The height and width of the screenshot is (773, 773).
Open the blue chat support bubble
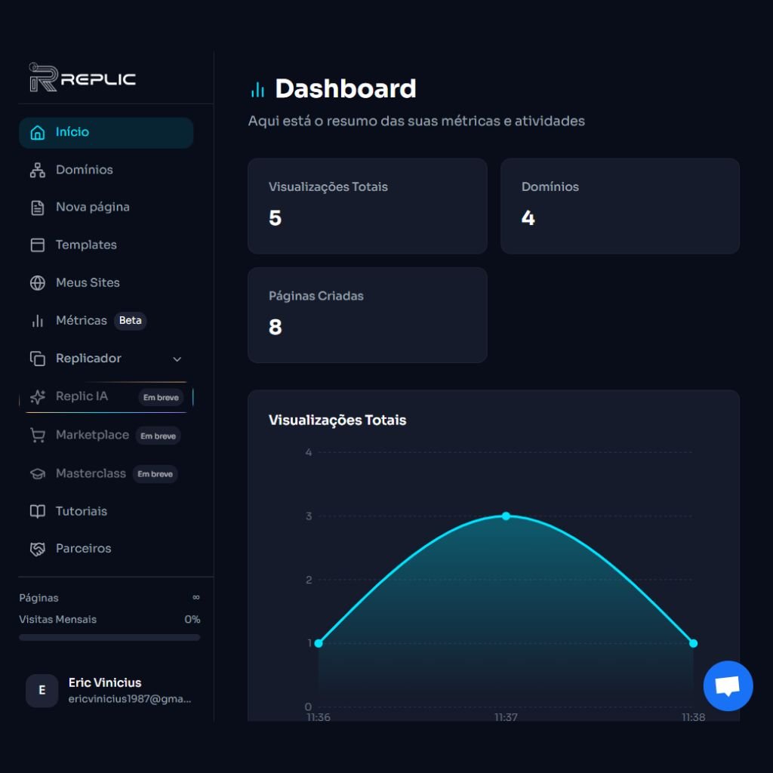point(728,686)
